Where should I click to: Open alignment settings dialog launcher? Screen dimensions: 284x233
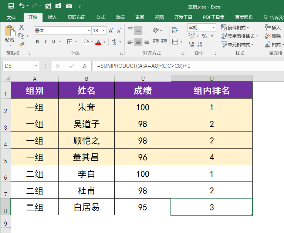click(183, 54)
